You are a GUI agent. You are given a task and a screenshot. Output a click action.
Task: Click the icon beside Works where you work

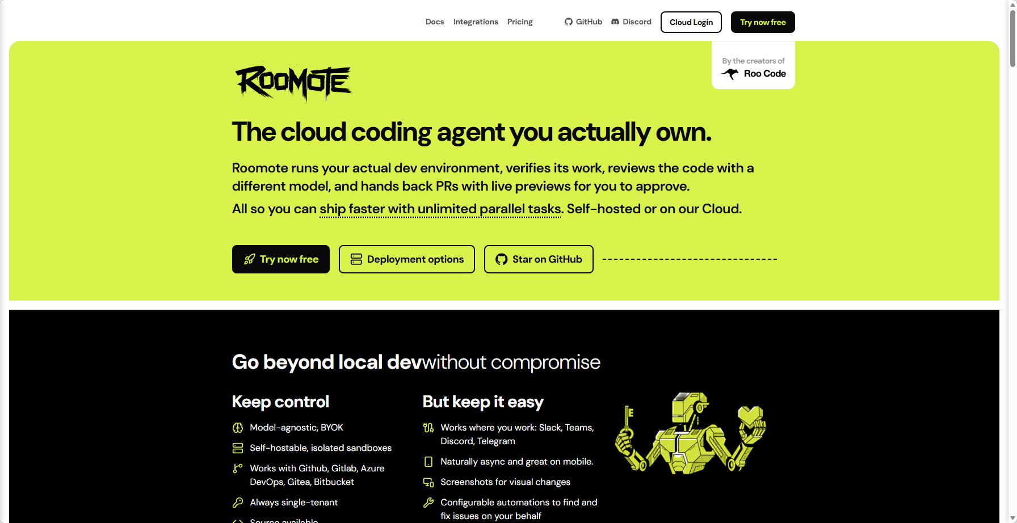click(428, 428)
